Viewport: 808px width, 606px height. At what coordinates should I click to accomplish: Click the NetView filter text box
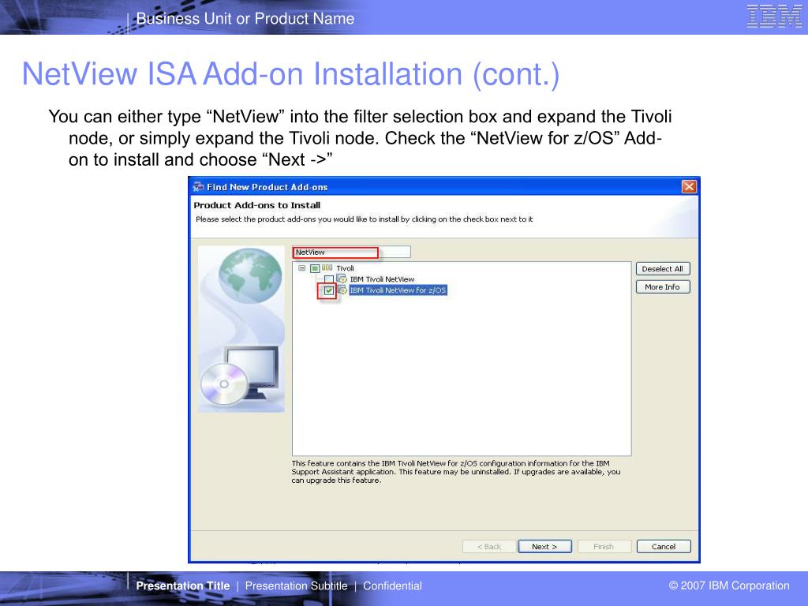pyautogui.click(x=351, y=252)
